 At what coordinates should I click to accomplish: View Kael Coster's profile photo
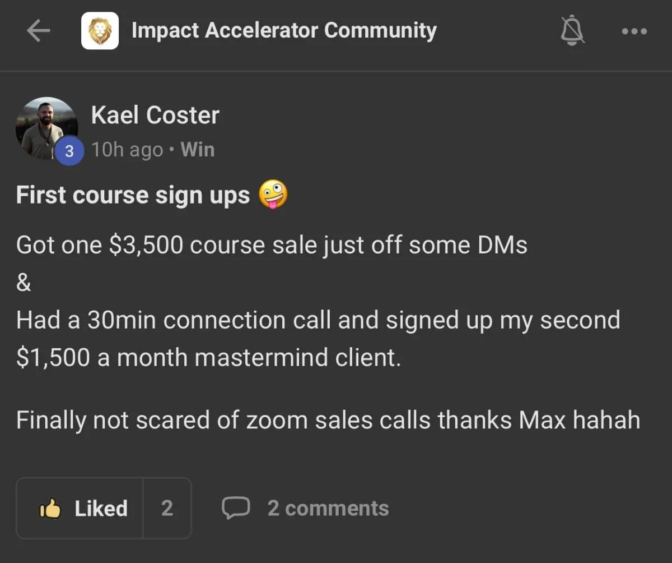point(46,128)
